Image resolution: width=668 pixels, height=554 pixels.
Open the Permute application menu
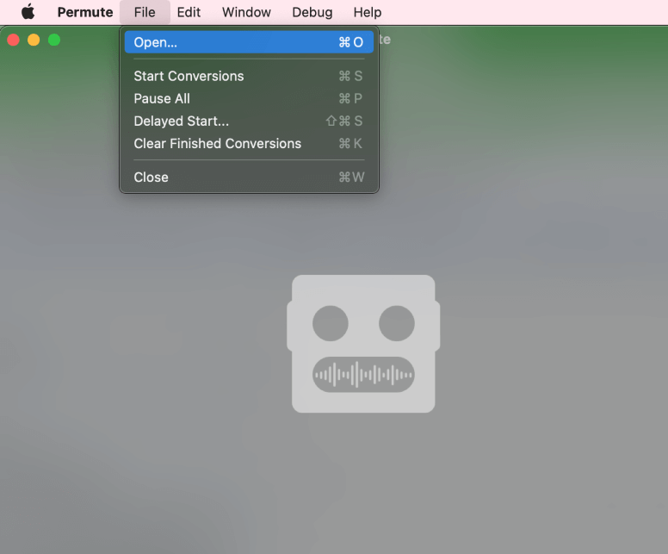85,12
